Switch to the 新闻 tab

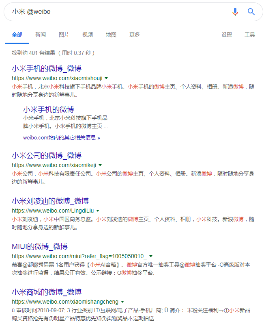pos(41,35)
